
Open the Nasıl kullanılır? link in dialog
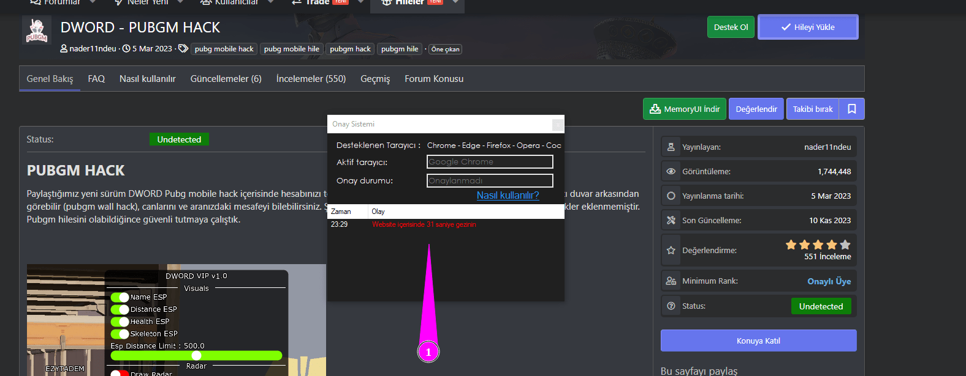point(508,195)
